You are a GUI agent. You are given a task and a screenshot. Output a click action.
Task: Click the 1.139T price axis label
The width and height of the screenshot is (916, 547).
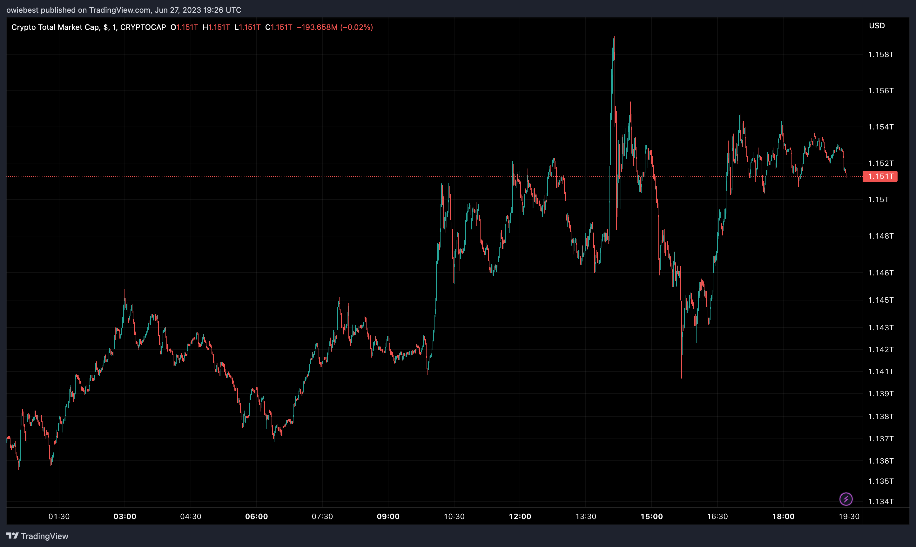(881, 394)
